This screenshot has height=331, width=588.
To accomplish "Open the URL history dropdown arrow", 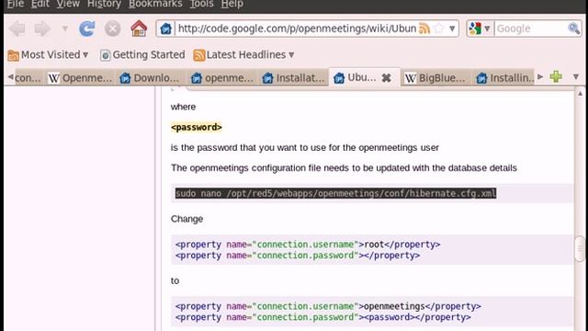I will click(452, 29).
